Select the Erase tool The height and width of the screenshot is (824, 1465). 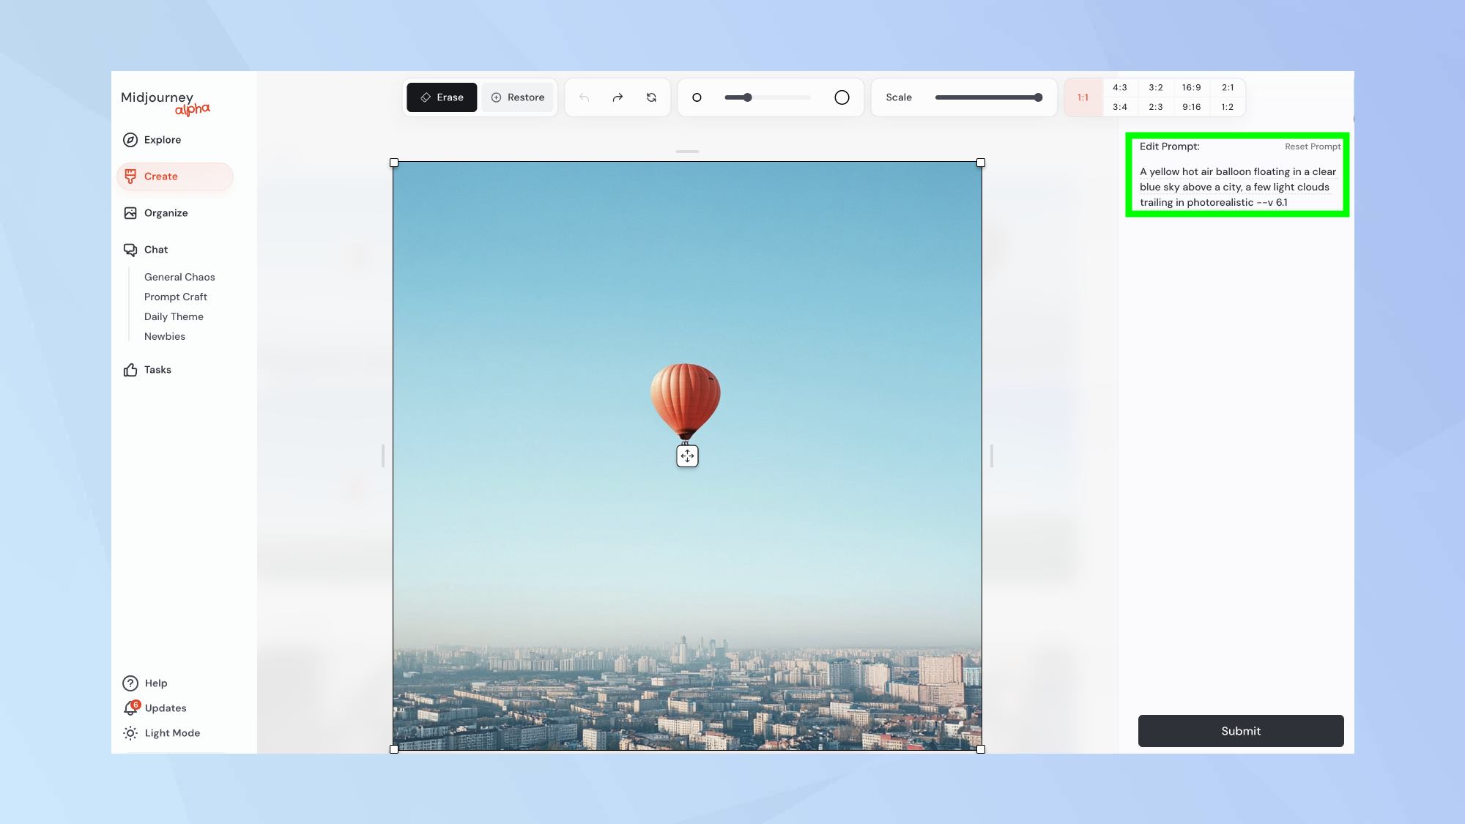click(x=441, y=97)
